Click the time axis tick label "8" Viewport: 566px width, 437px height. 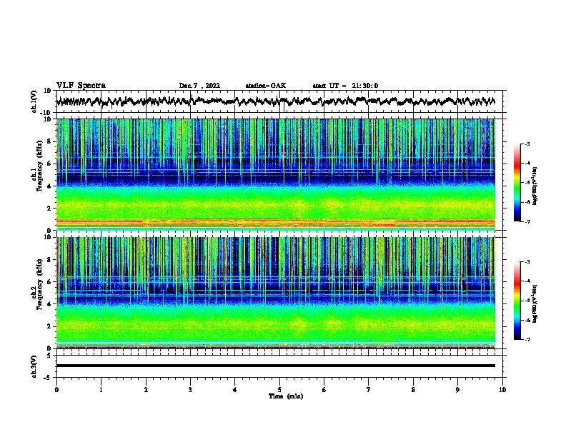click(413, 390)
